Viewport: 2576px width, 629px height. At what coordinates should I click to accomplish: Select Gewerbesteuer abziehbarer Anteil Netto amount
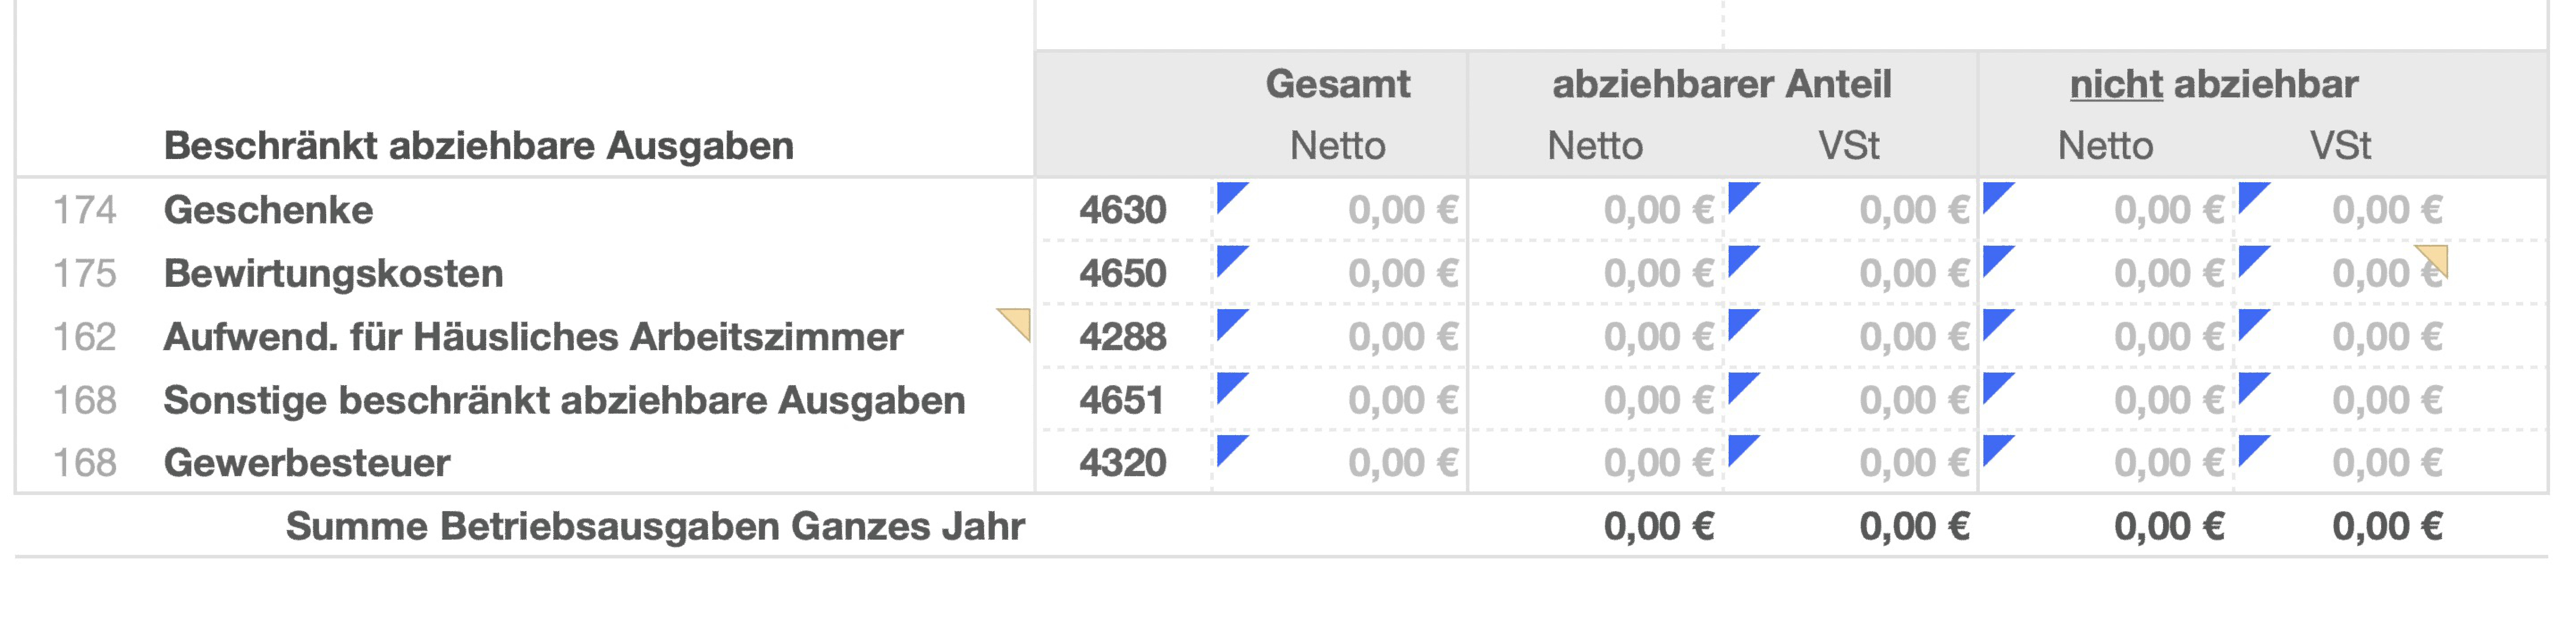[1657, 463]
